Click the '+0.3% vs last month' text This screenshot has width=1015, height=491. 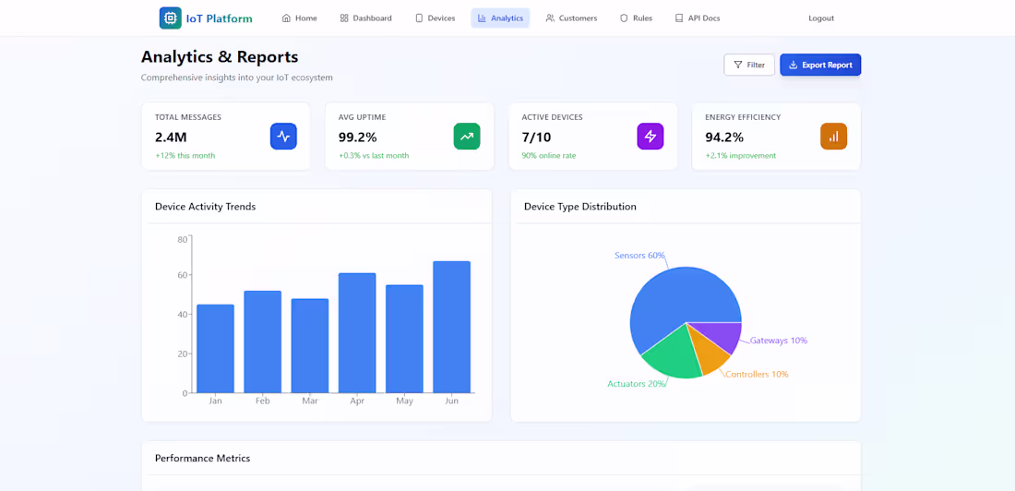pyautogui.click(x=374, y=155)
